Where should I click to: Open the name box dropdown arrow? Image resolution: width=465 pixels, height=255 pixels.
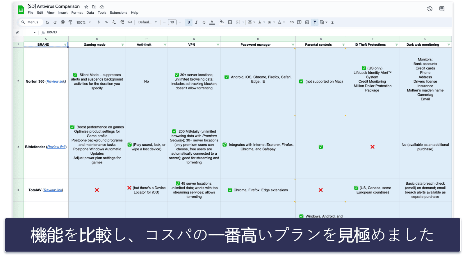[x=35, y=33]
